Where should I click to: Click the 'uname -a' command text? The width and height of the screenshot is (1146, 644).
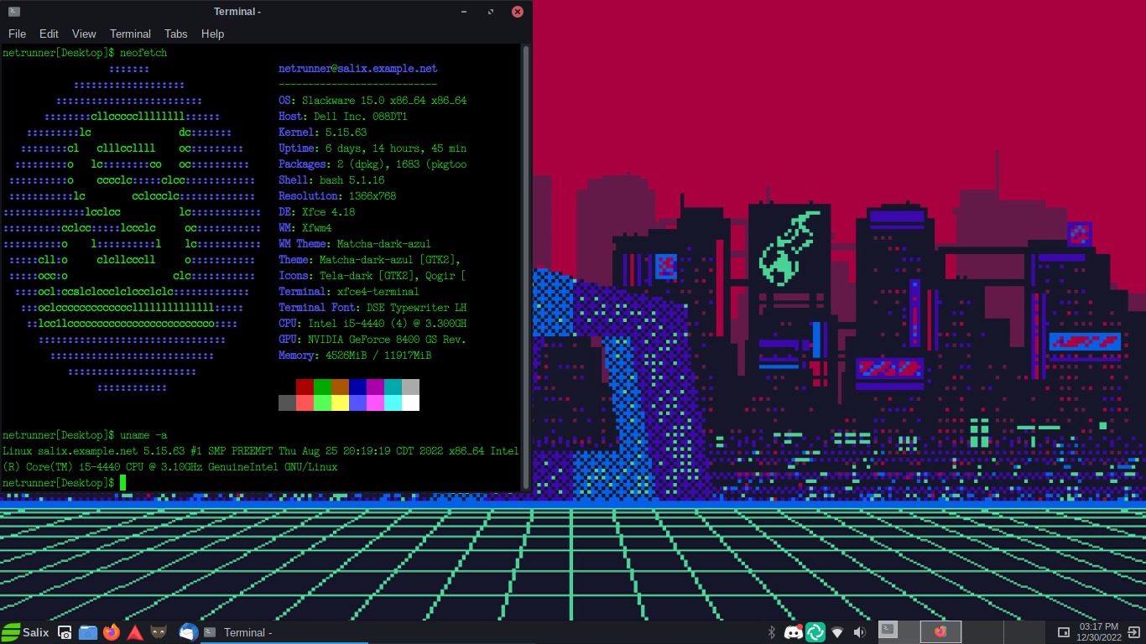[x=143, y=435]
